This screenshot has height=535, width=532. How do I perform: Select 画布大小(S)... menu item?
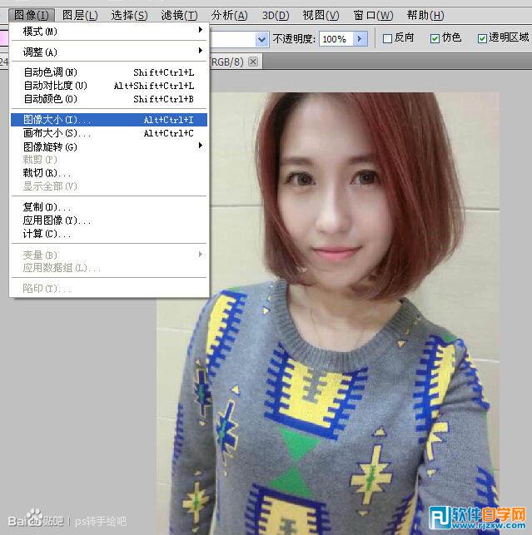pyautogui.click(x=109, y=133)
